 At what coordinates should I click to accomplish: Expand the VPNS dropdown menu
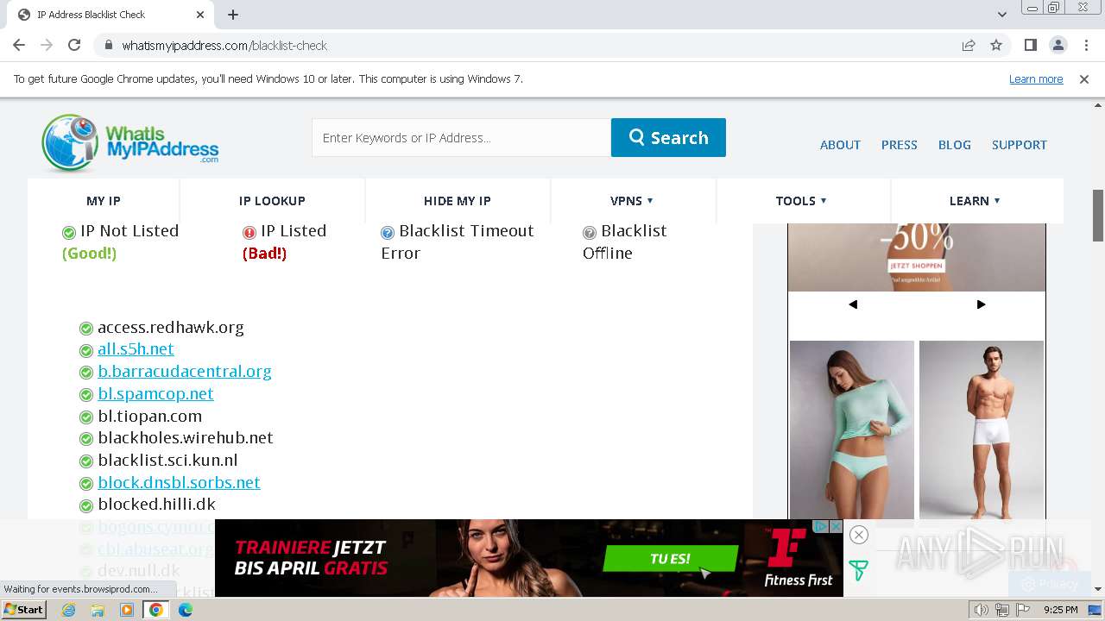click(x=632, y=201)
